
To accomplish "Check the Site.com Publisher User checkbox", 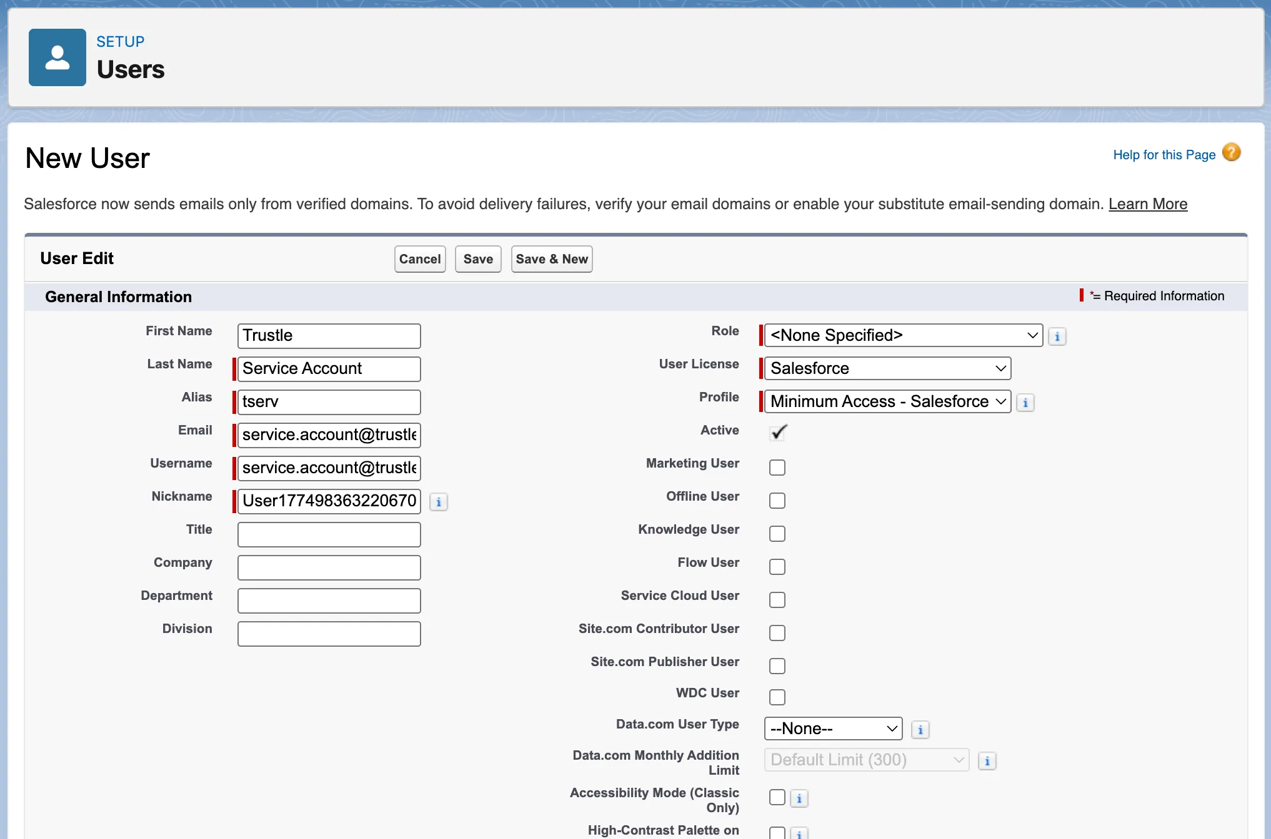I will (777, 666).
